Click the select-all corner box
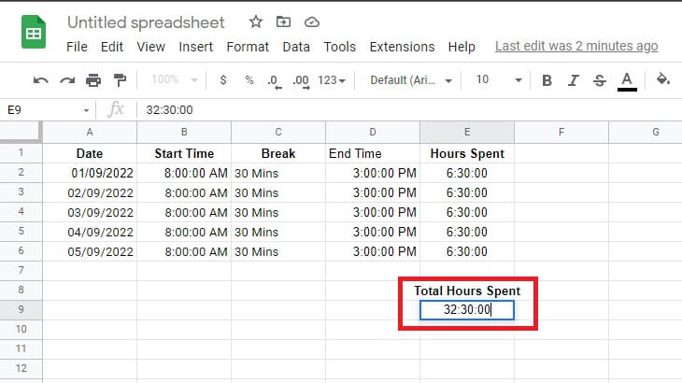Image resolution: width=682 pixels, height=383 pixels. pyautogui.click(x=21, y=132)
